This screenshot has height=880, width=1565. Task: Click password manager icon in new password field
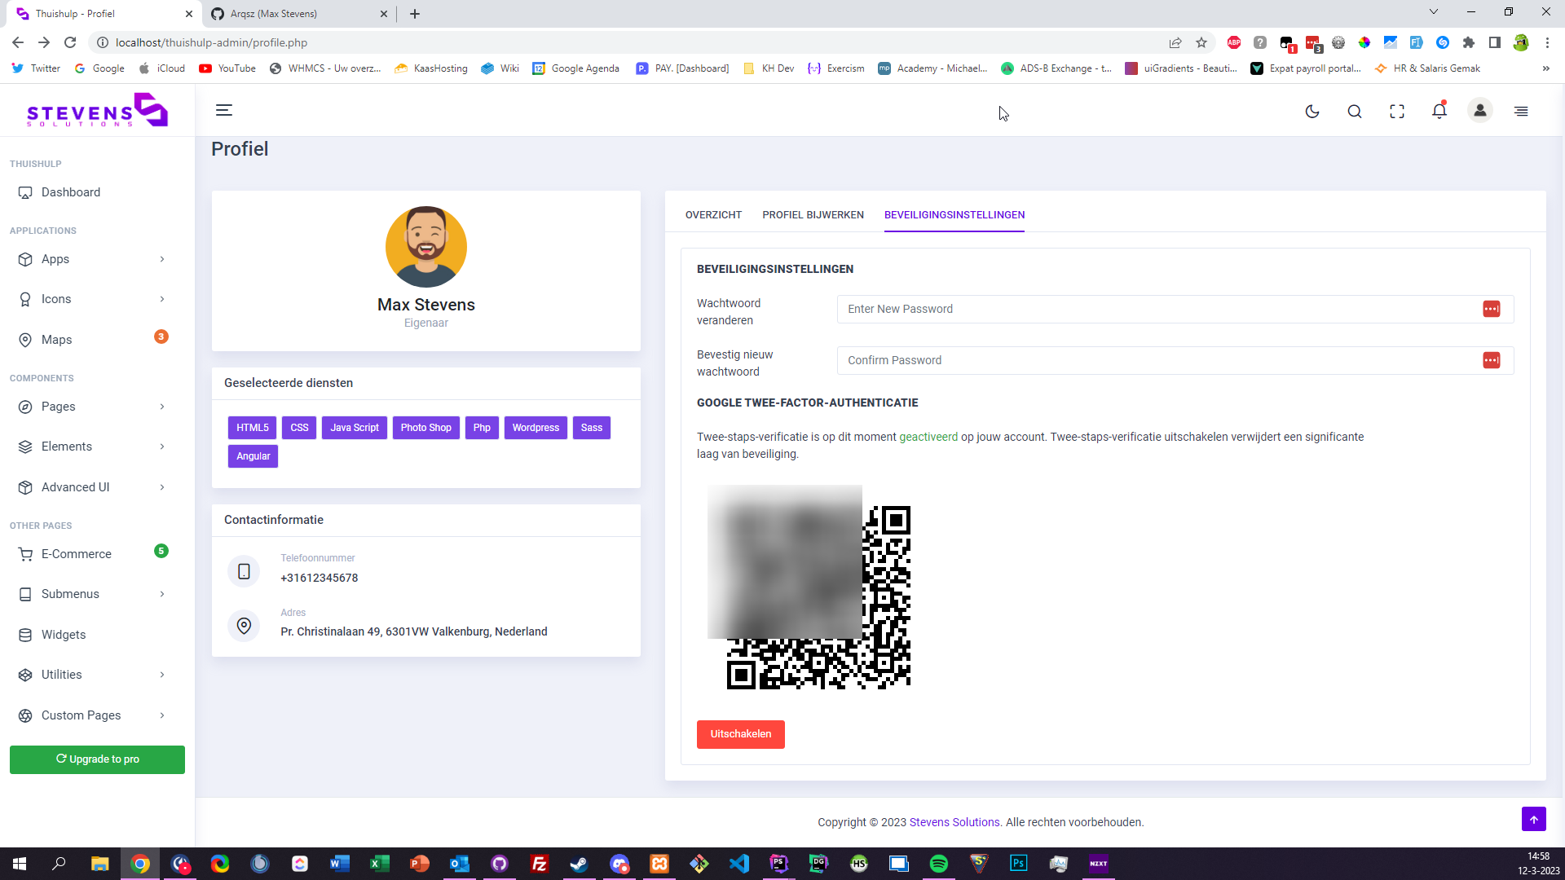click(1491, 309)
